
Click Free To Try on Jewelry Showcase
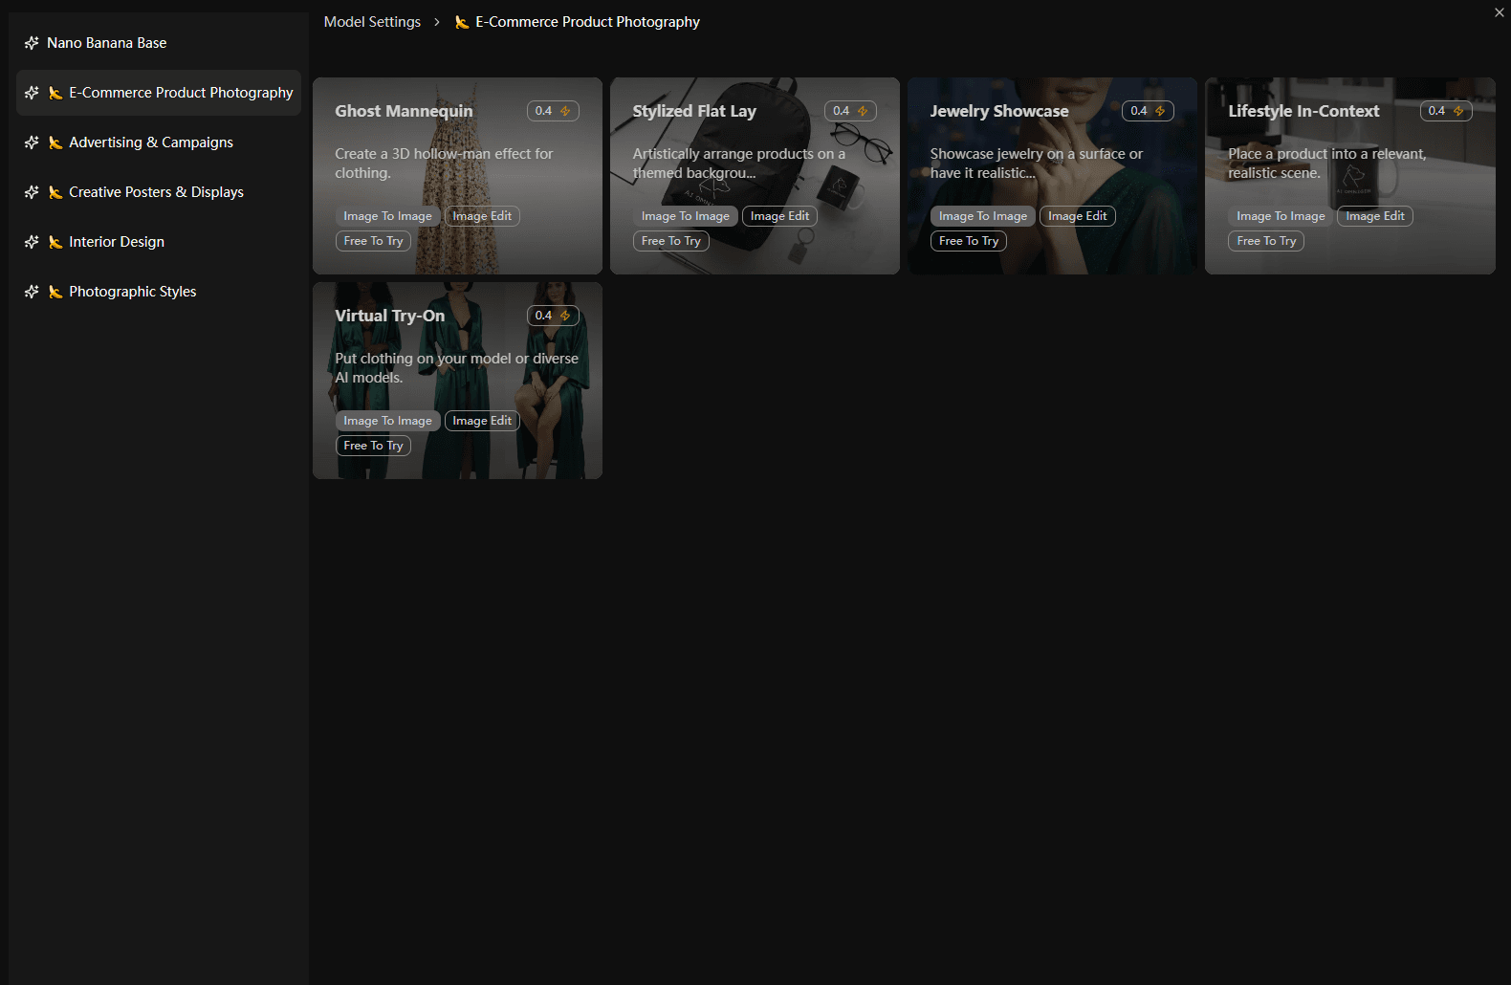coord(969,241)
